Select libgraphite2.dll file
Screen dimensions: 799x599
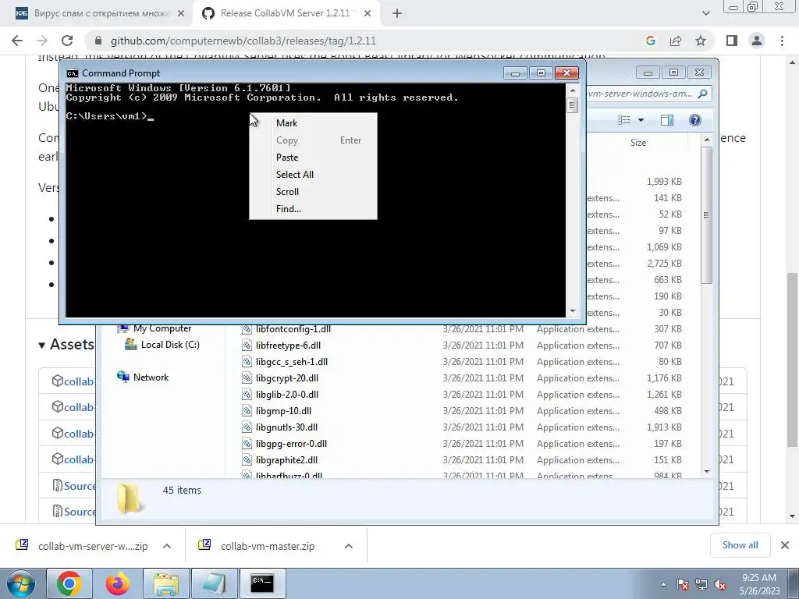[x=286, y=459]
